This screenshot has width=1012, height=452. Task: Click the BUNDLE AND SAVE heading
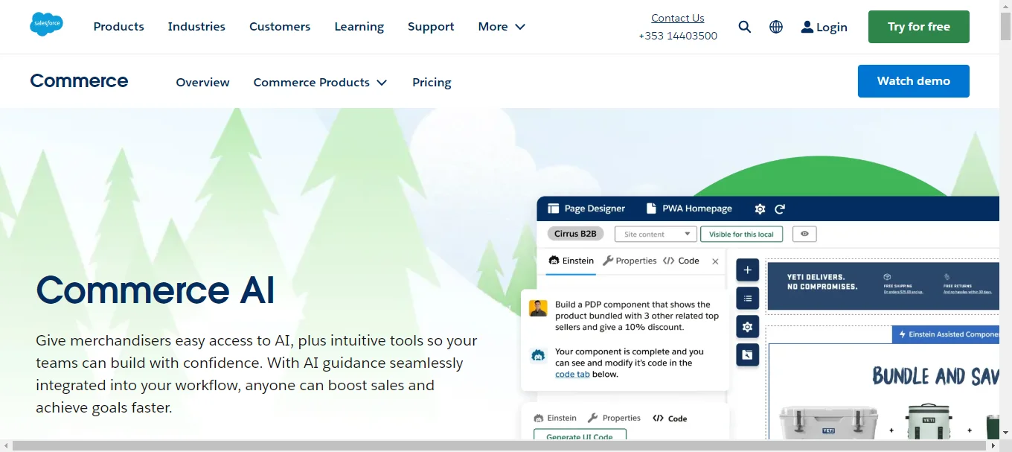936,376
